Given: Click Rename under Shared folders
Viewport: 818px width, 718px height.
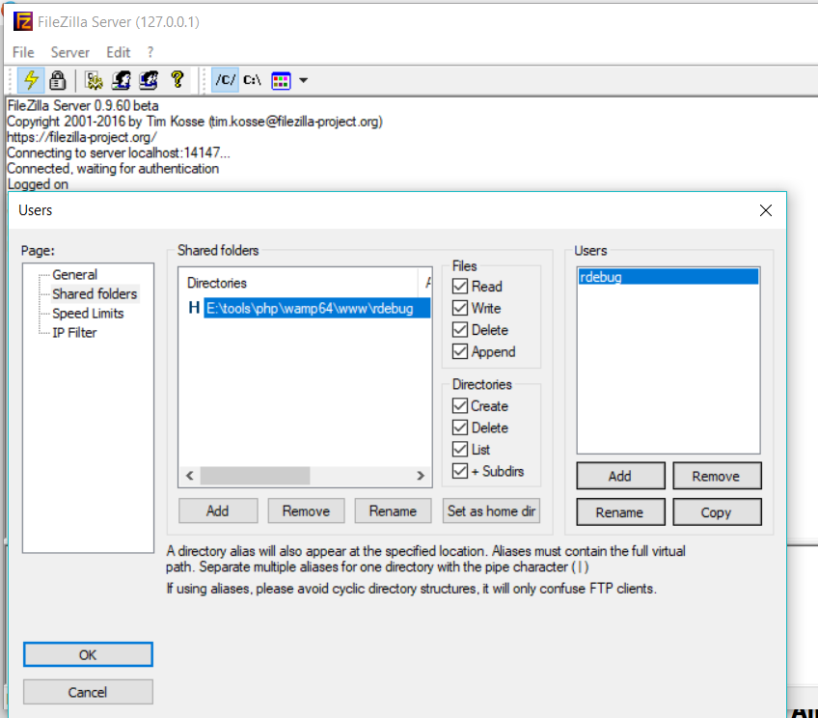Looking at the screenshot, I should click(x=393, y=511).
